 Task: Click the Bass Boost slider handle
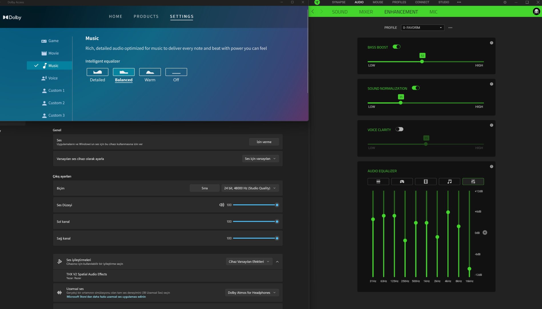pos(422,62)
